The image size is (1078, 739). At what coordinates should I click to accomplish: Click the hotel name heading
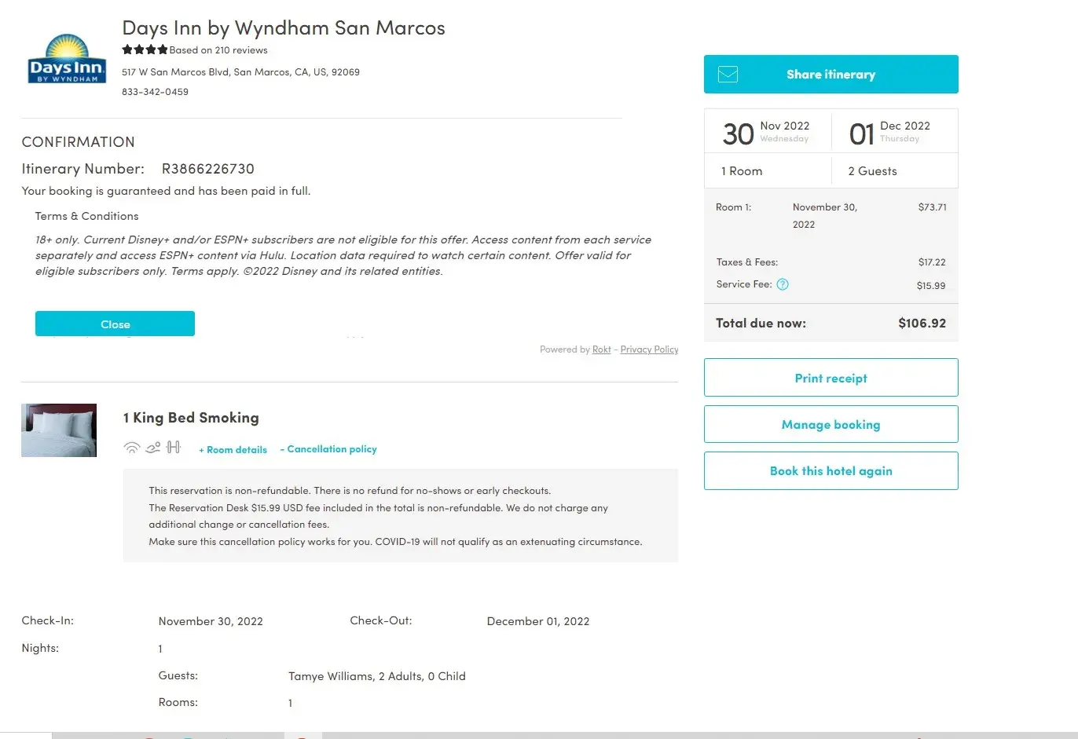(284, 28)
